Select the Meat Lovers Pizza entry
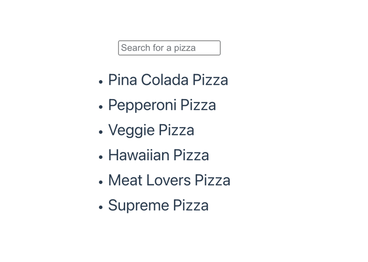This screenshot has width=368, height=262. point(169,180)
